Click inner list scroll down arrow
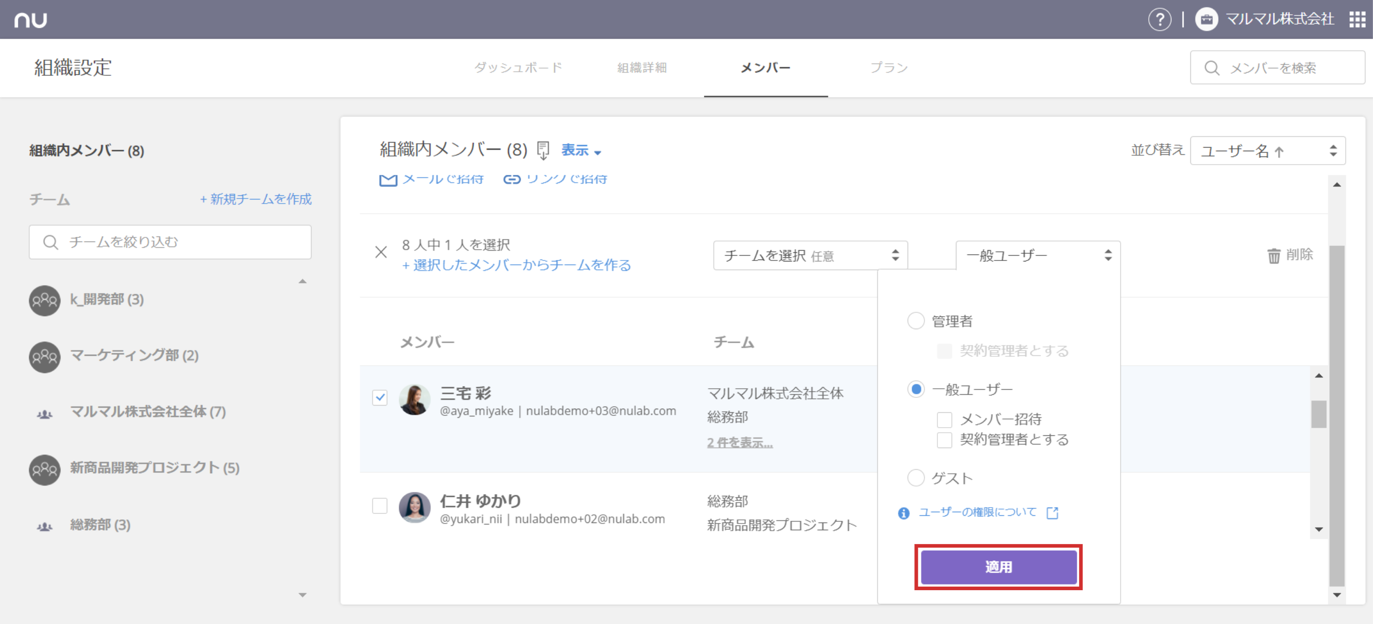Image resolution: width=1373 pixels, height=624 pixels. point(1319,529)
